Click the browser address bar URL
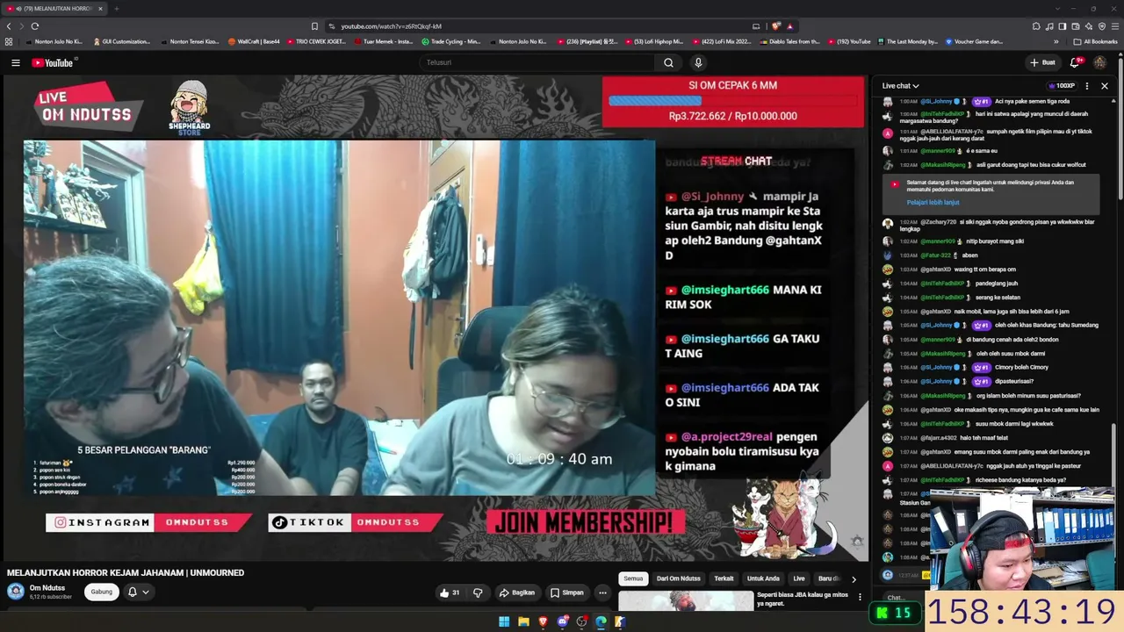This screenshot has width=1124, height=632. point(391,26)
